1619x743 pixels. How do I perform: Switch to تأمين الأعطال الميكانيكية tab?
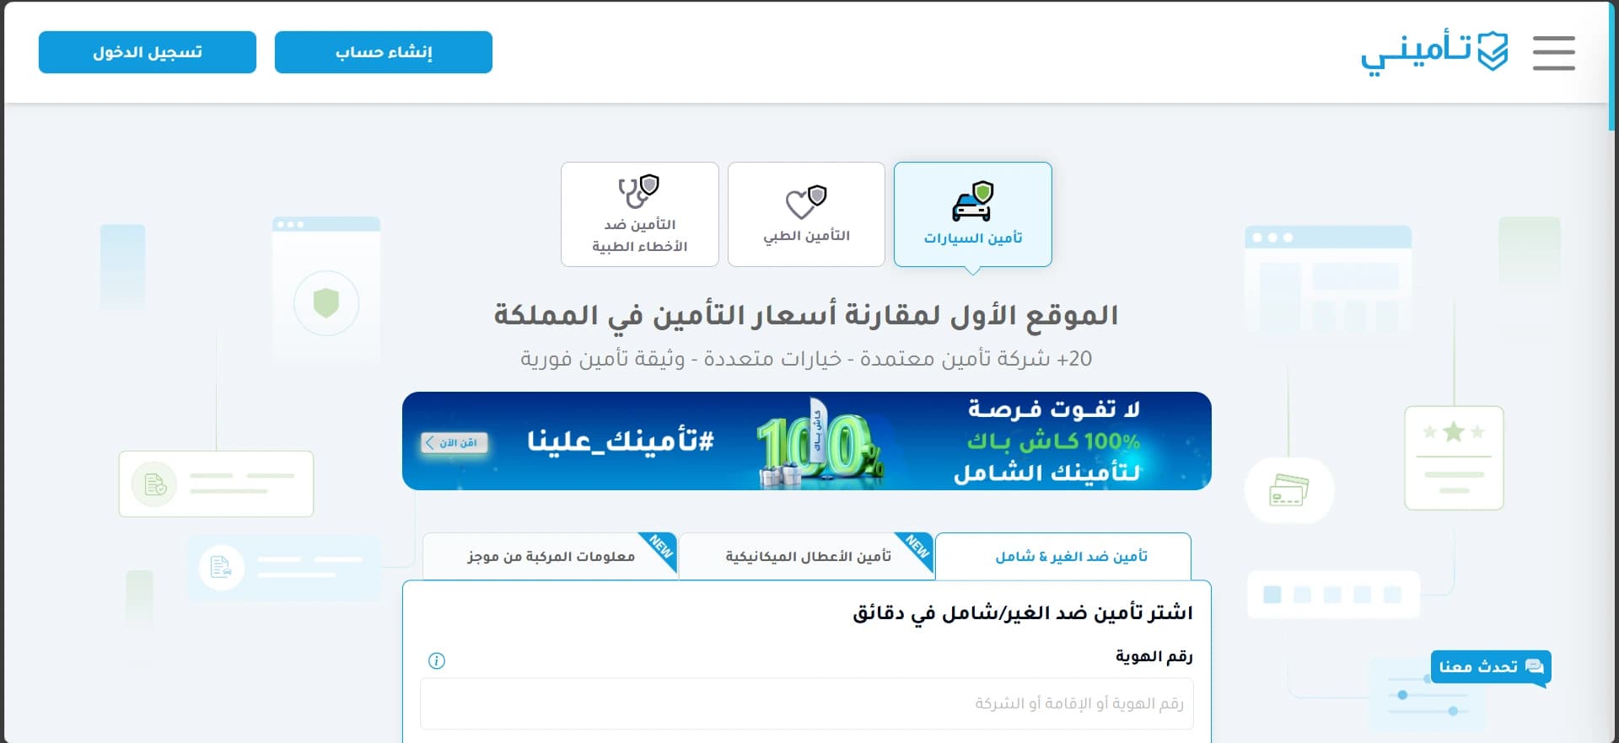point(807,556)
